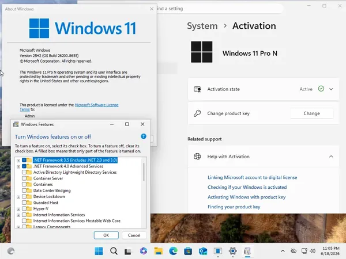Check Active Directory Lightweight Directory Services
This screenshot has width=346, height=259.
click(x=24, y=172)
